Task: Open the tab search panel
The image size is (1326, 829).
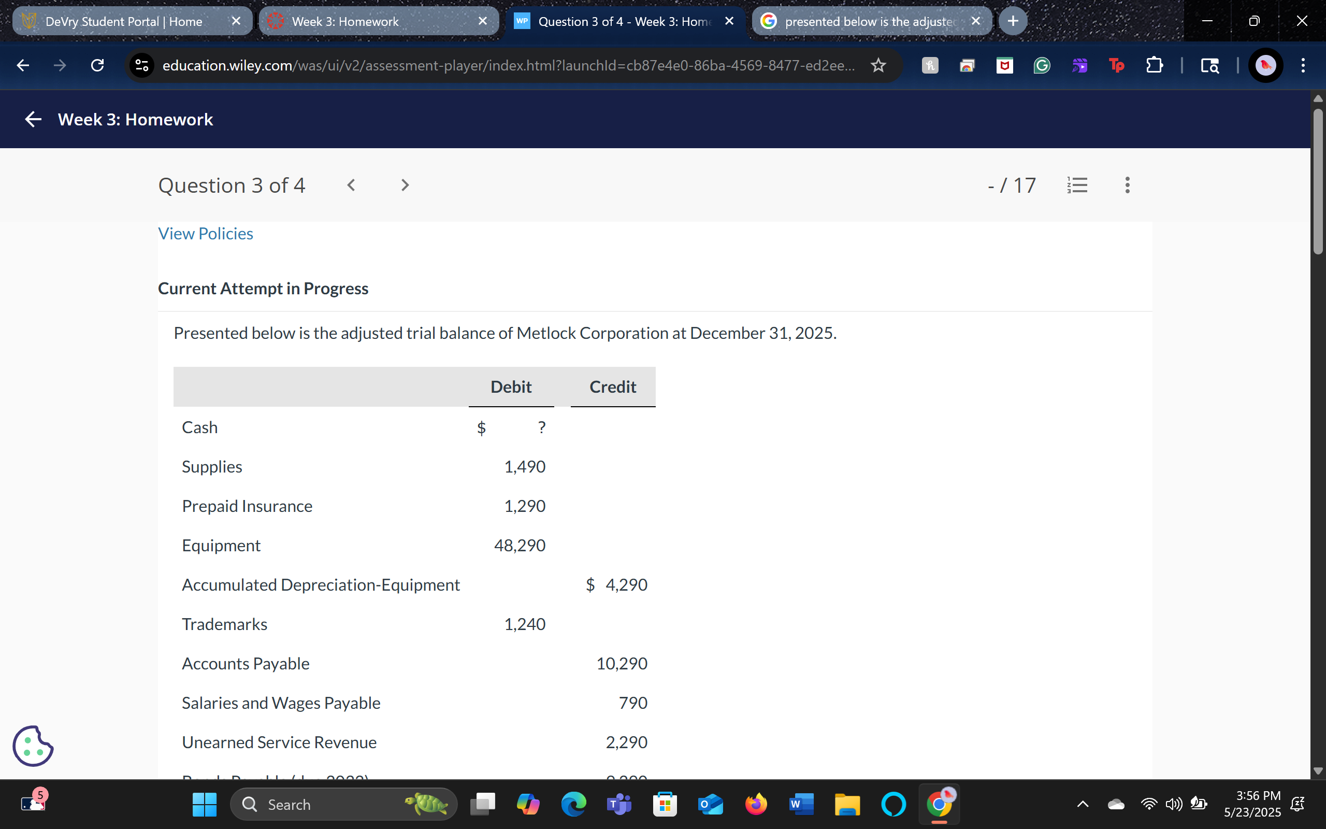Action: pos(1210,65)
